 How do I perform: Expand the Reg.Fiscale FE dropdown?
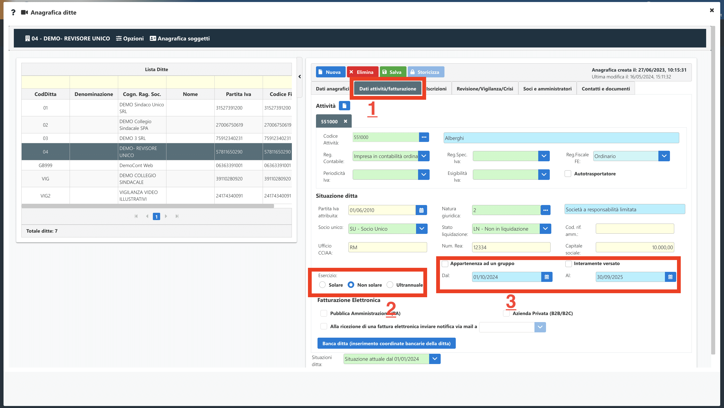coord(664,156)
